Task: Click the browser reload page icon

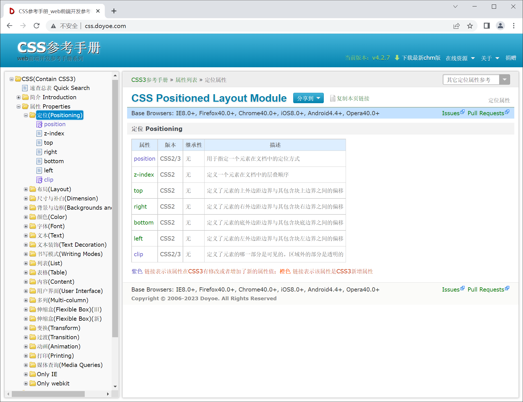Action: pos(36,26)
